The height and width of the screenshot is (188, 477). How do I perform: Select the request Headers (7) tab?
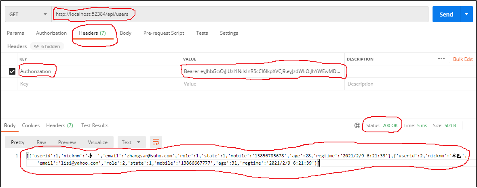(93, 33)
